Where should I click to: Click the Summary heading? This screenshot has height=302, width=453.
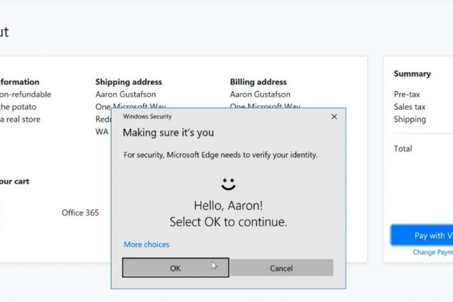[x=413, y=74]
